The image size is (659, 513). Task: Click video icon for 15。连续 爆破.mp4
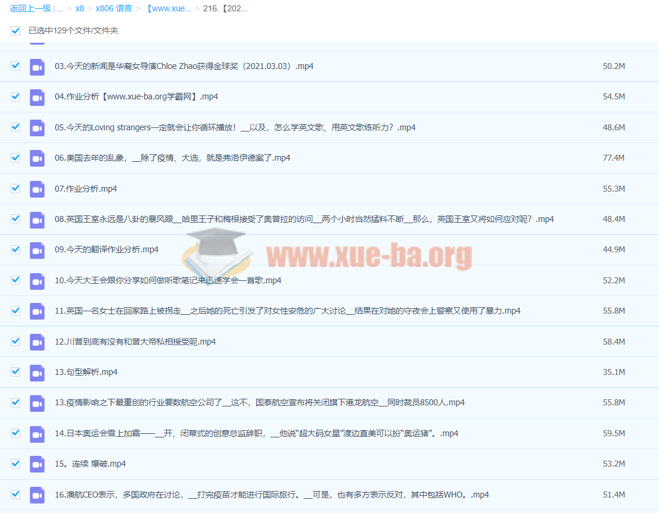tap(38, 464)
